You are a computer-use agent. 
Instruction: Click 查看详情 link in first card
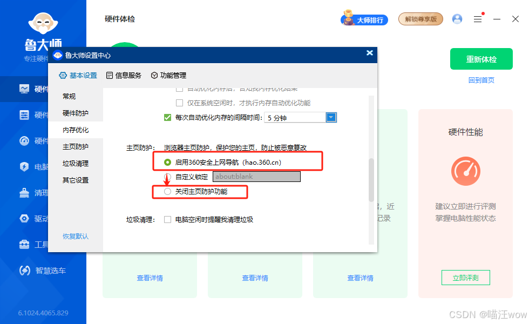150,278
